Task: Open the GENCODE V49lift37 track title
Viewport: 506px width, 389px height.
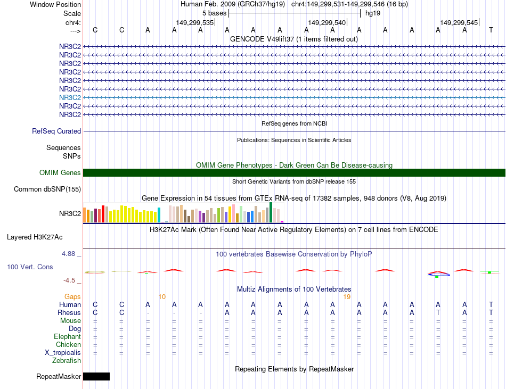Action: click(294, 39)
